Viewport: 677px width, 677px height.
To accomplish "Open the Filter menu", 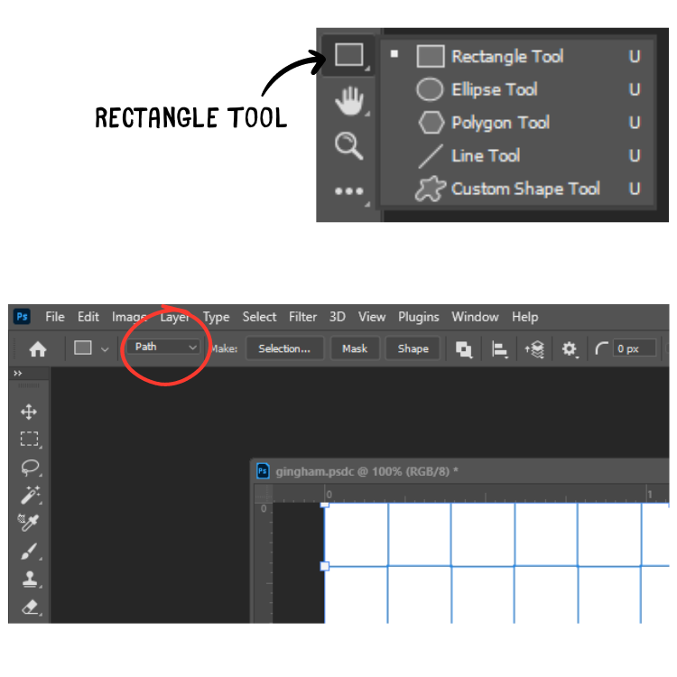I will 302,317.
